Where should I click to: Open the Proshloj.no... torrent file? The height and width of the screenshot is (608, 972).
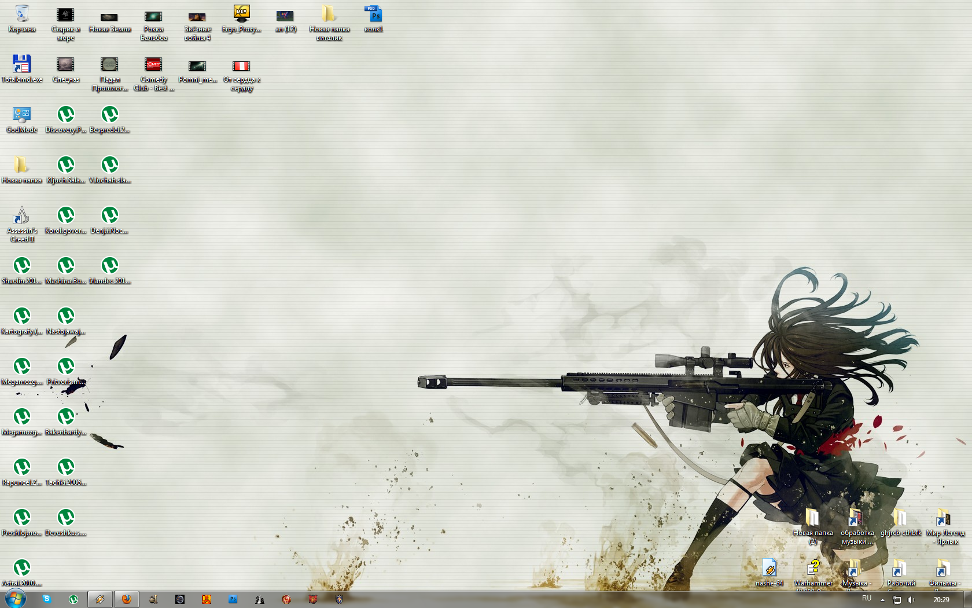(22, 522)
